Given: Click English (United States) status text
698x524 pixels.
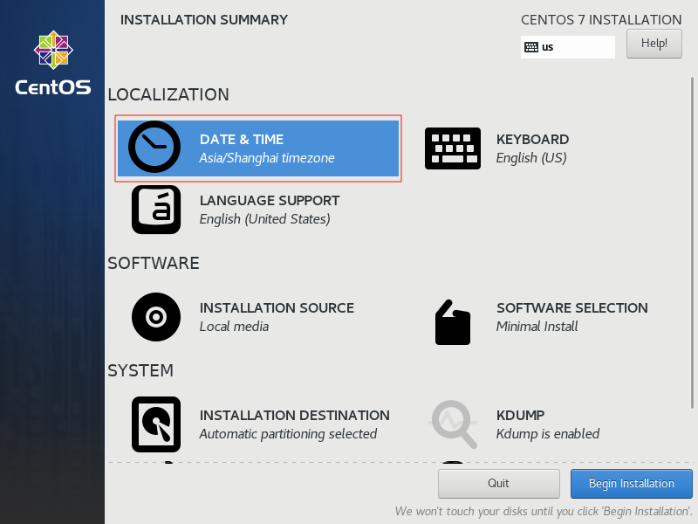Looking at the screenshot, I should (265, 219).
